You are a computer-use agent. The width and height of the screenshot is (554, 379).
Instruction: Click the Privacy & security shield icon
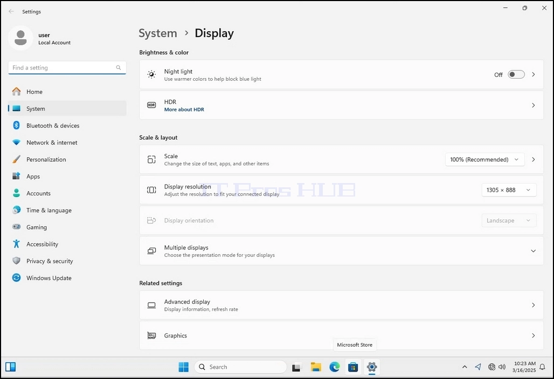[x=16, y=261]
